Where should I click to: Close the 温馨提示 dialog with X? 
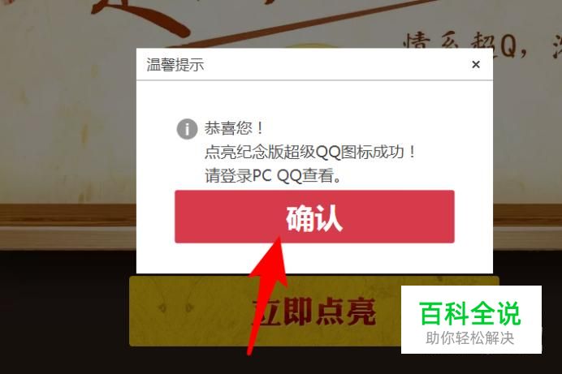click(x=476, y=64)
